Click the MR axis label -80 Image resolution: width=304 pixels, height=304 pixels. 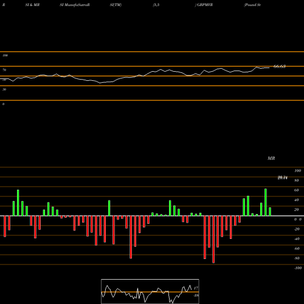point(297,258)
